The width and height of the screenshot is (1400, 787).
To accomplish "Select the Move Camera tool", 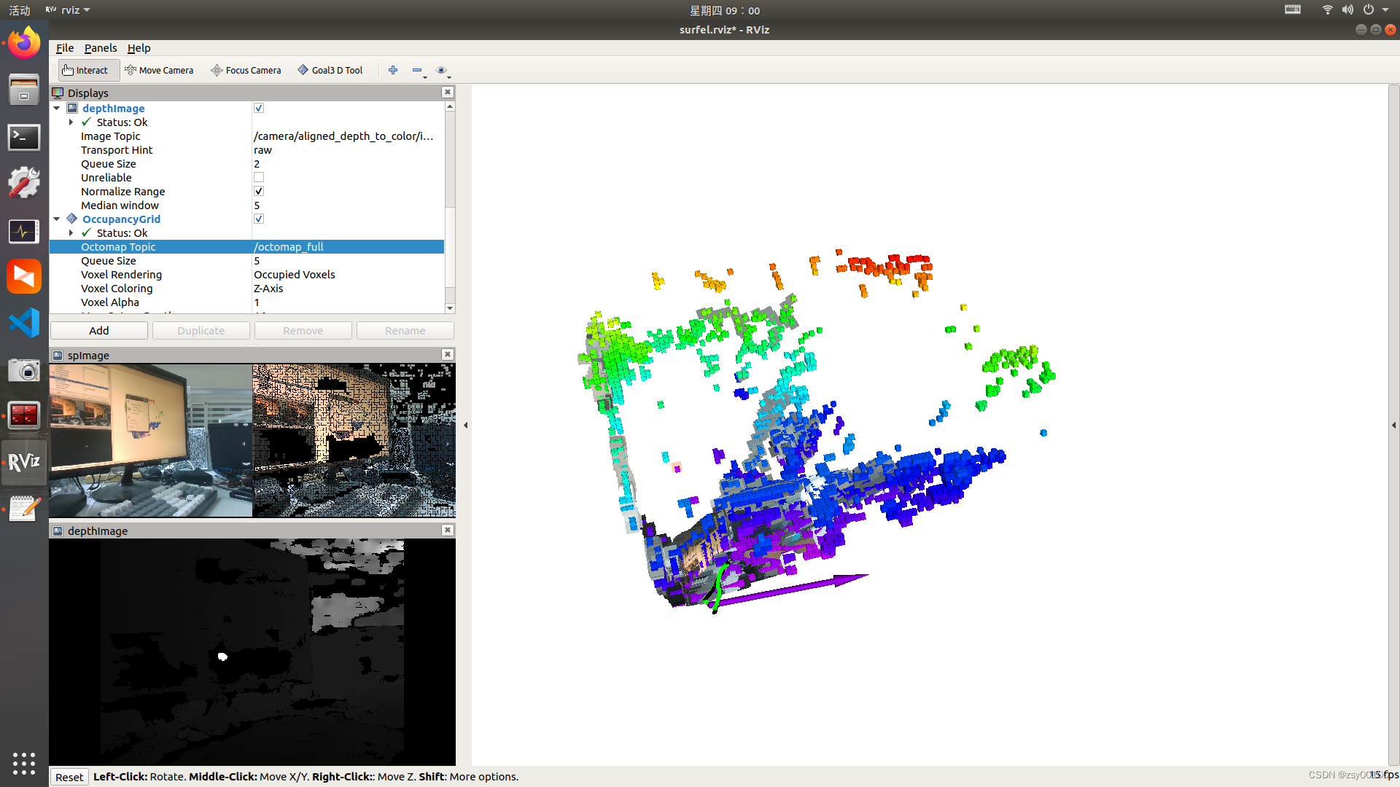I will (x=159, y=70).
